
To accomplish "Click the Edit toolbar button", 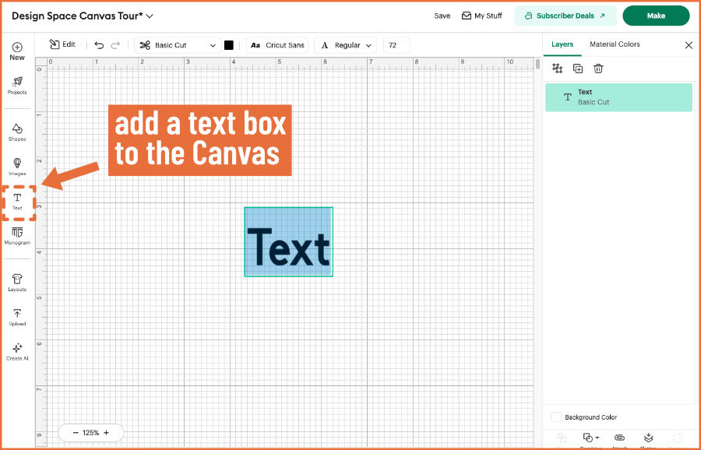I will point(62,44).
